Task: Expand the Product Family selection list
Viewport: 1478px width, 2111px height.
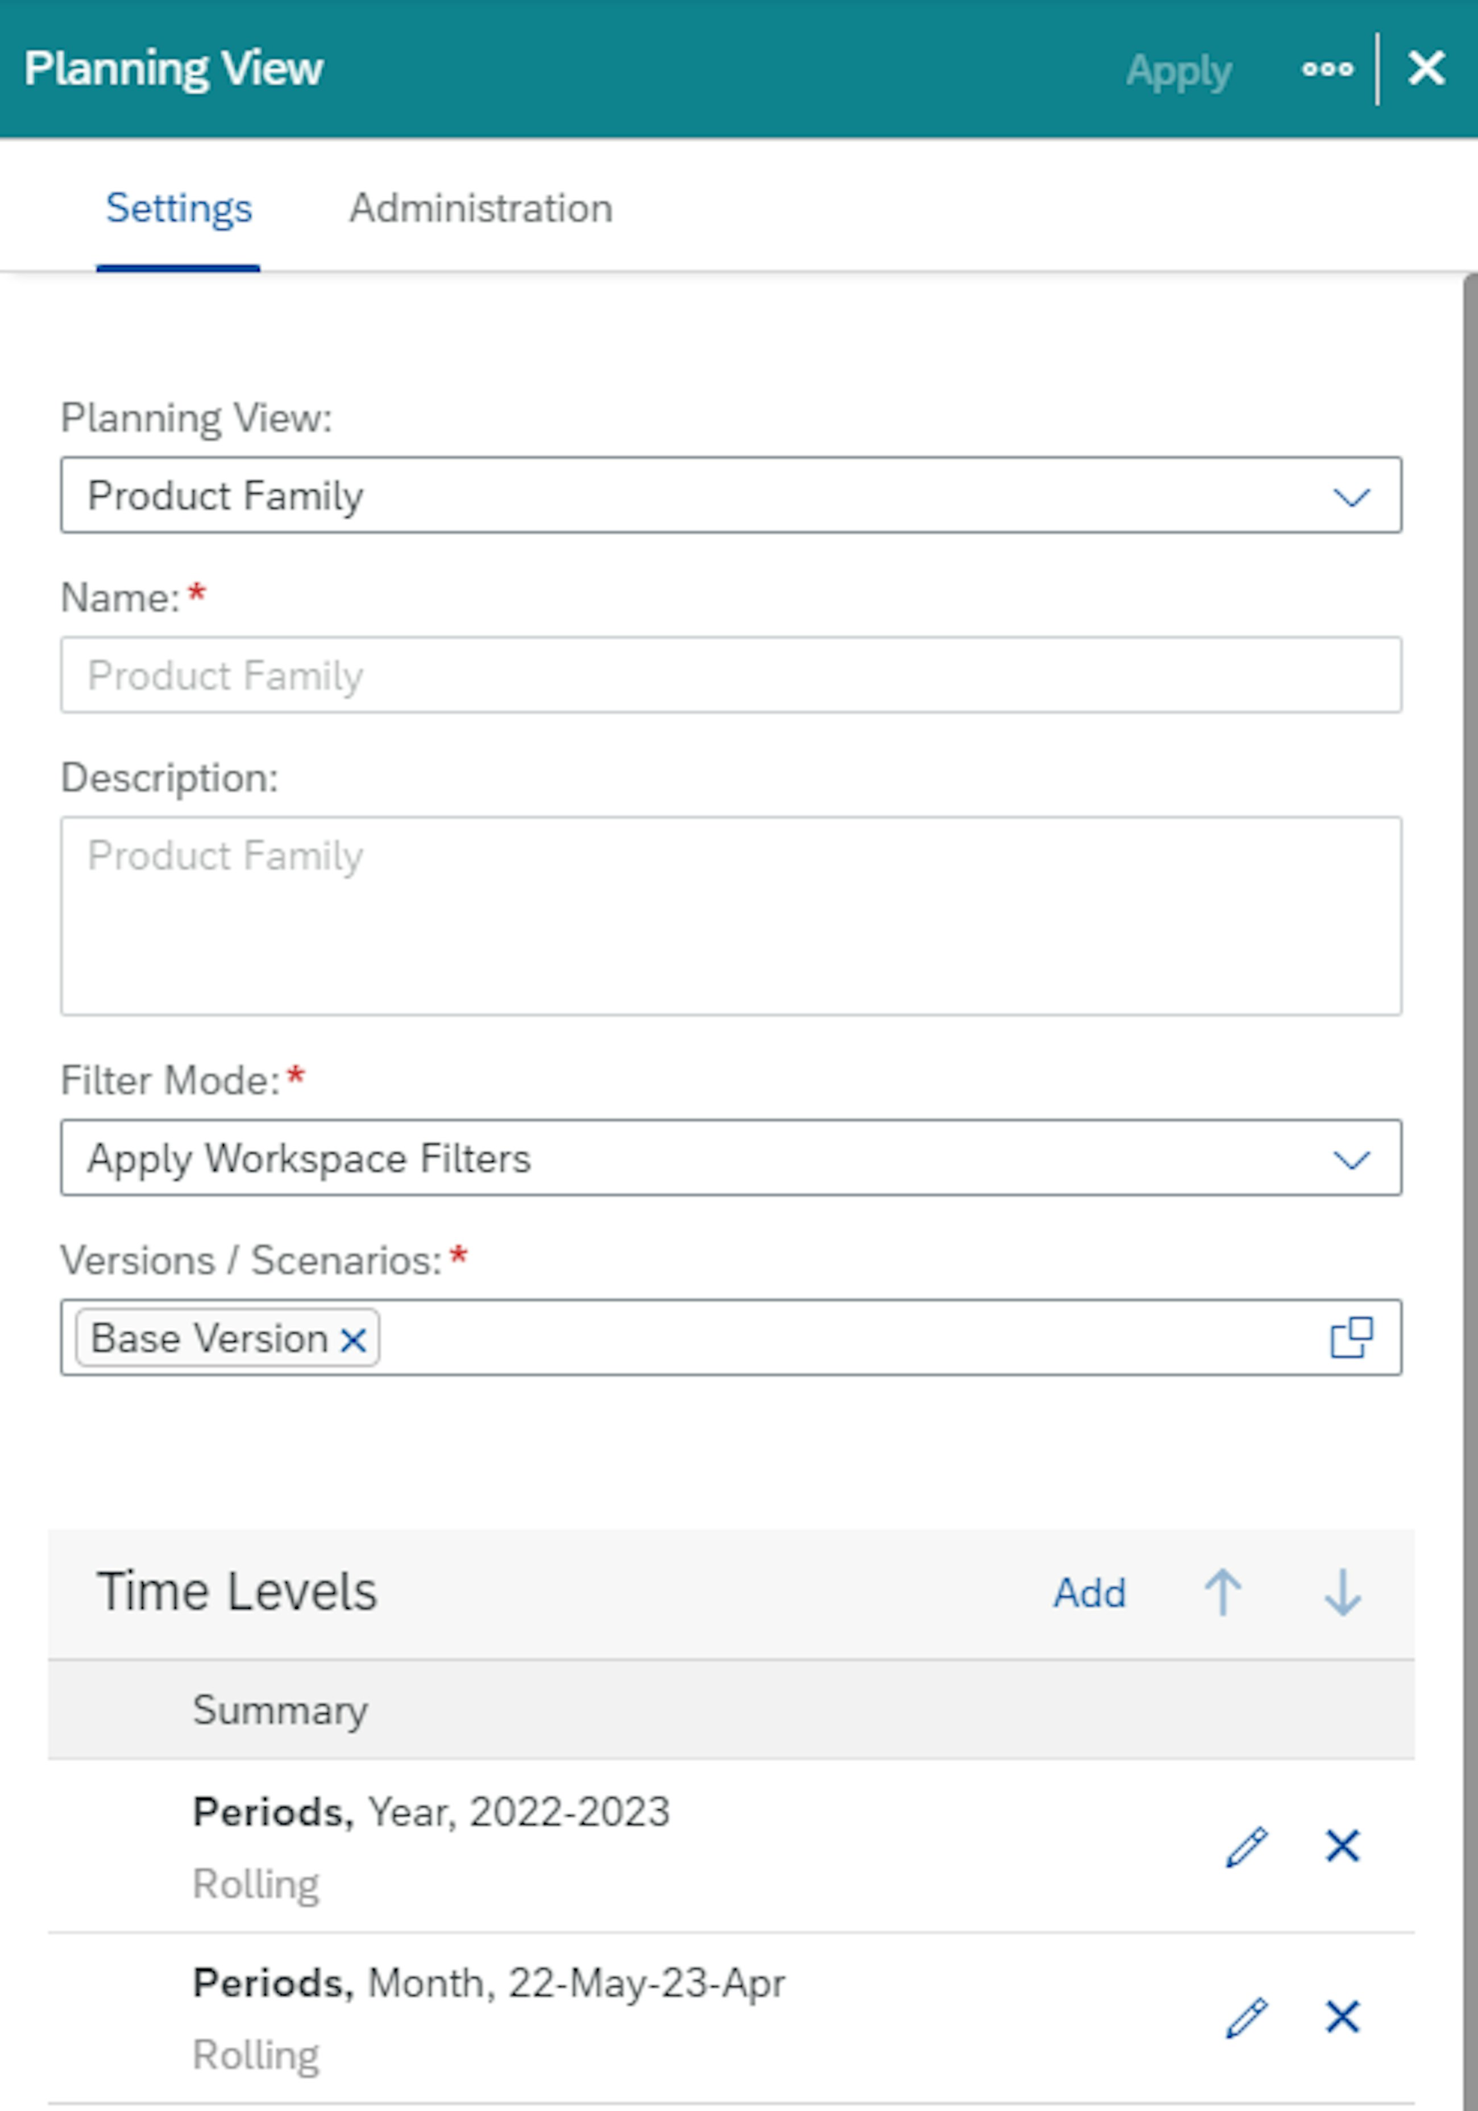Action: [1351, 496]
